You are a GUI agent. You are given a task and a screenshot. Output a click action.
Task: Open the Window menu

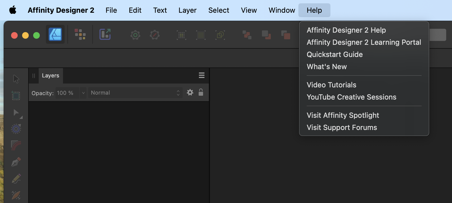[282, 10]
